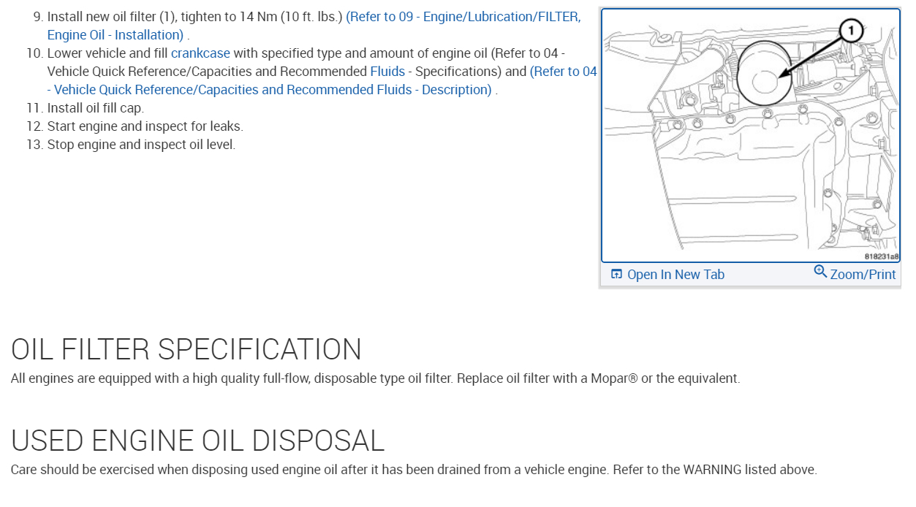Click the crankcase glossary link
The image size is (916, 507).
pos(200,53)
